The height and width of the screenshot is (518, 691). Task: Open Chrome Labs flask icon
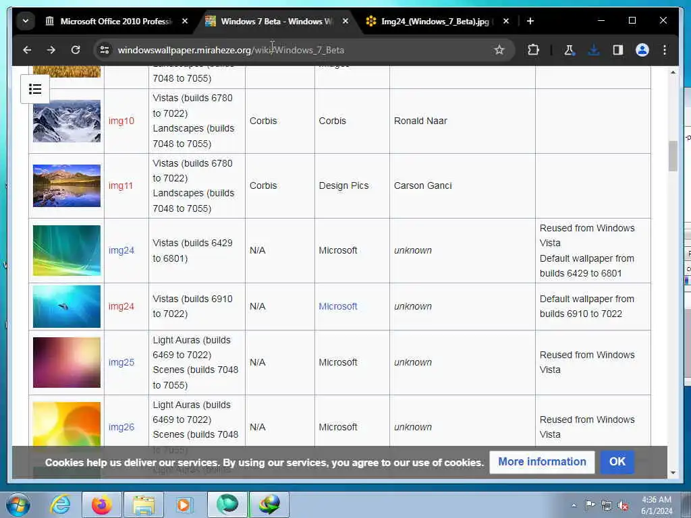click(x=569, y=50)
